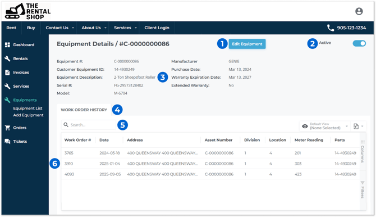
Task: Toggle the Active equipment switch
Action: click(359, 43)
